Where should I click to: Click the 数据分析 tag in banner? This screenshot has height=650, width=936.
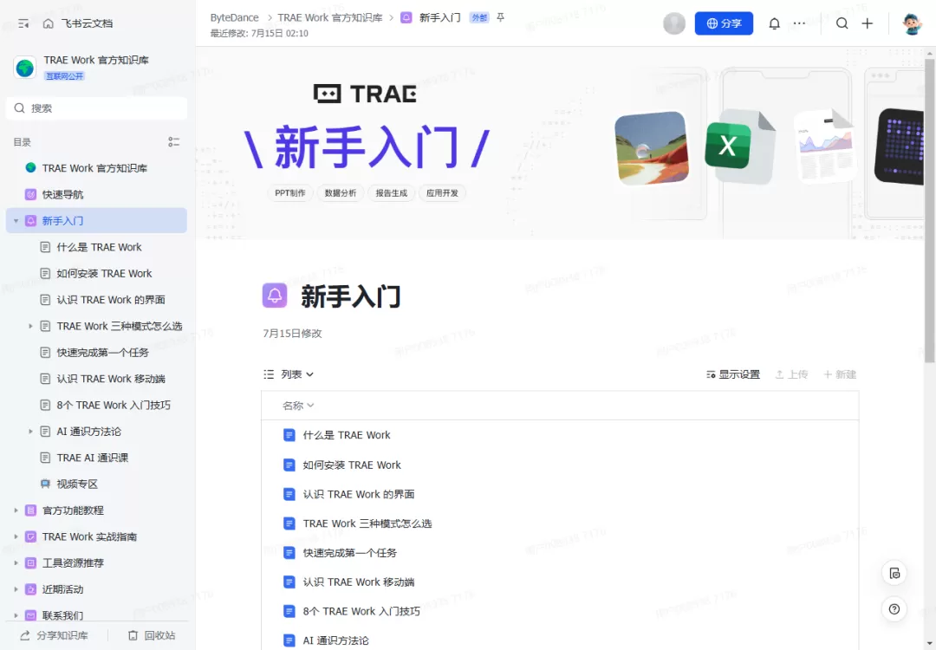pyautogui.click(x=341, y=192)
